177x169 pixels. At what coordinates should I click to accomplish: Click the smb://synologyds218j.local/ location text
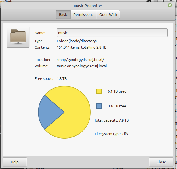(81, 60)
